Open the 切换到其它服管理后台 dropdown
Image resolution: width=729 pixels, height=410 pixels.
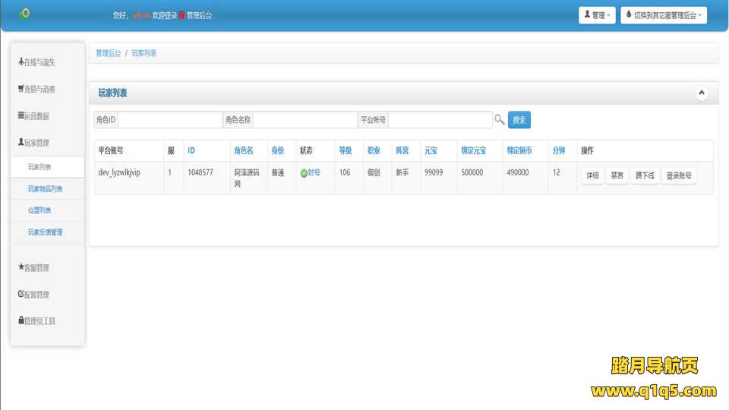tap(663, 15)
